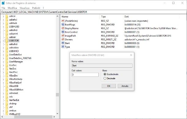Open the Modifica menu
This screenshot has height=119, width=187.
tap(12, 8)
